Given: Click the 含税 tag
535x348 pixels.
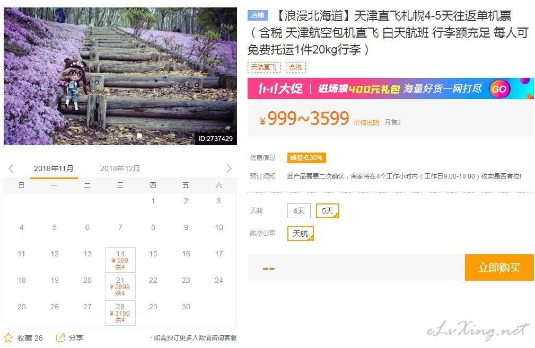Looking at the screenshot, I should click(295, 67).
